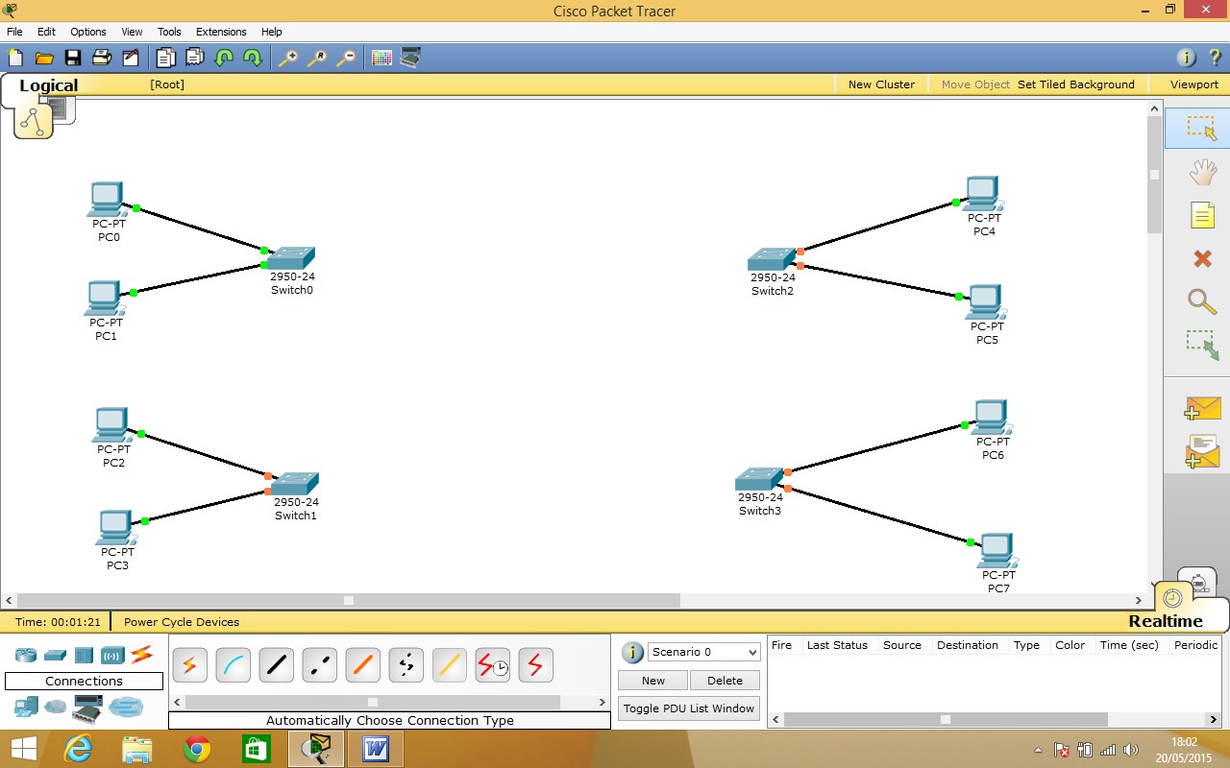Activate the Resize Shape tool

pos(1202,345)
